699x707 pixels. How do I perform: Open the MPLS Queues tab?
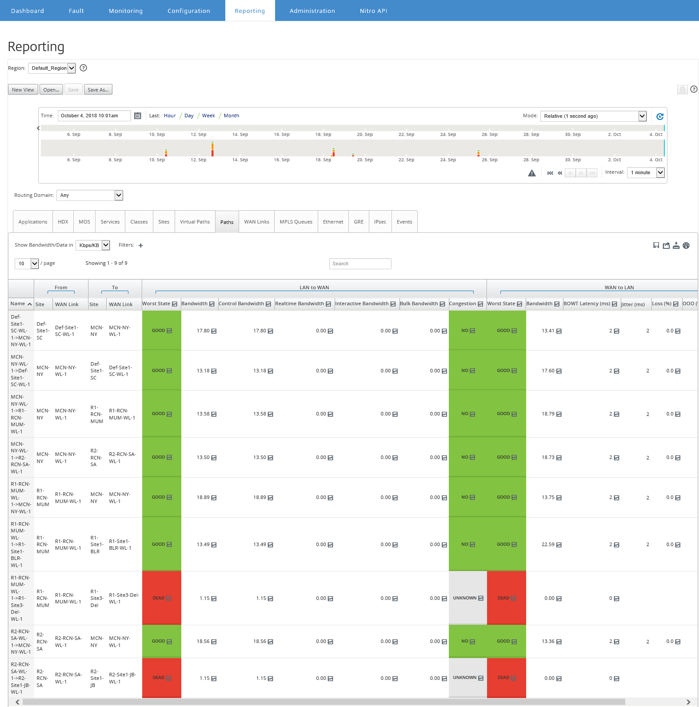[296, 222]
